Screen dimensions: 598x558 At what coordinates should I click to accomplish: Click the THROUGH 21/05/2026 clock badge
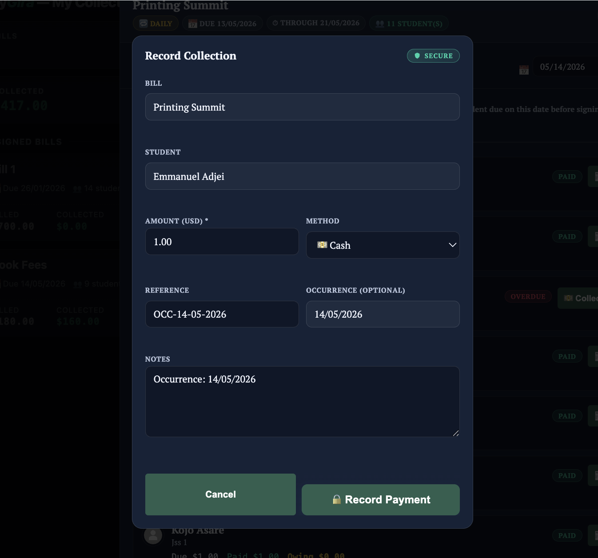[316, 23]
